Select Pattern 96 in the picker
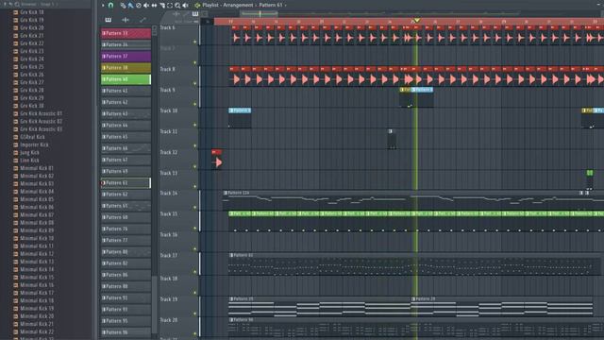 point(126,331)
